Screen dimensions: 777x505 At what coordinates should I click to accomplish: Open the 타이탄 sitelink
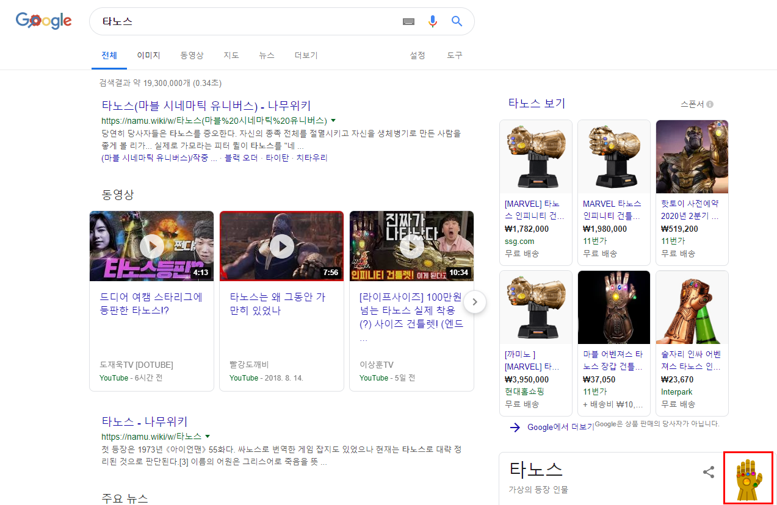(278, 158)
